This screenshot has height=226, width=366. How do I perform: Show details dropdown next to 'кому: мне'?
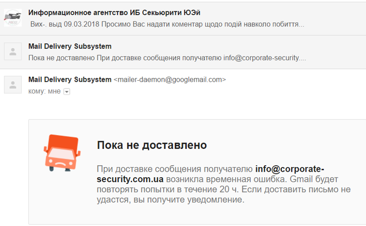coord(67,92)
